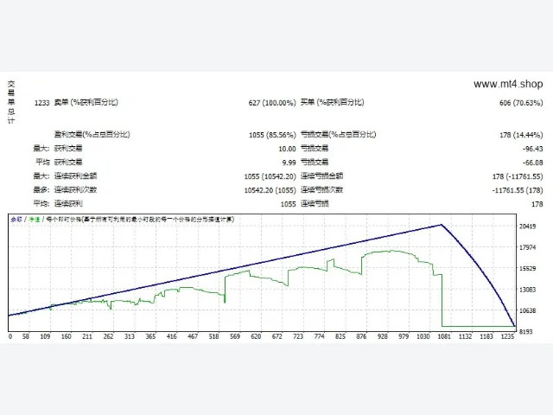This screenshot has height=415, width=553.
Task: Click y-axis label 20419
Action: (x=527, y=227)
